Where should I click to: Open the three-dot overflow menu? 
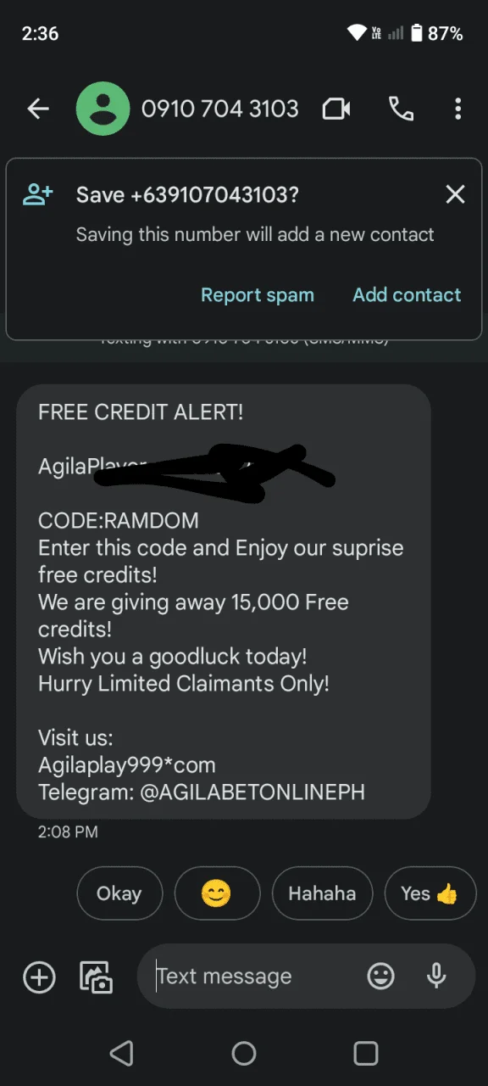(x=457, y=109)
